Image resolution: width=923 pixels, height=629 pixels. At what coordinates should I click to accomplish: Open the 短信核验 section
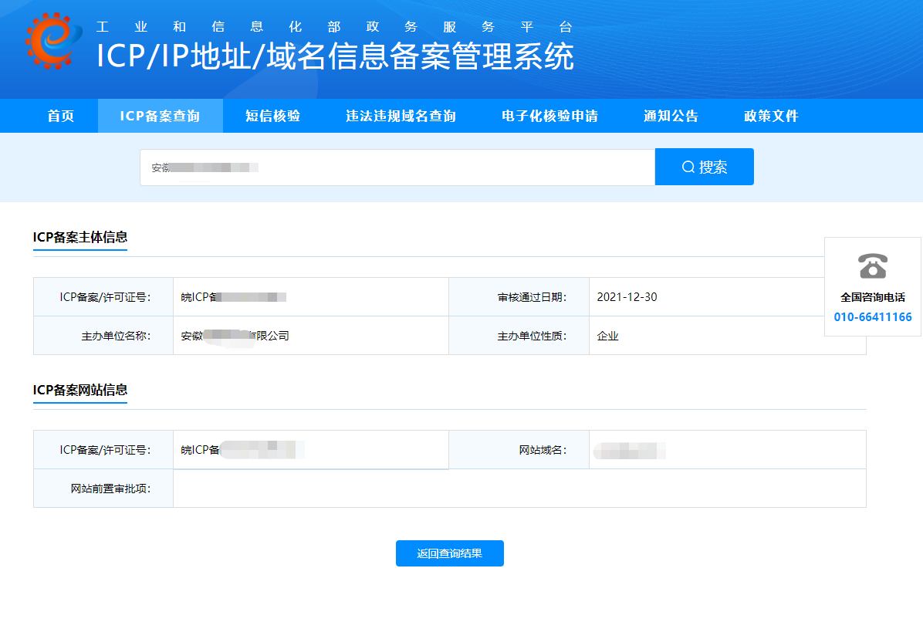coord(274,116)
